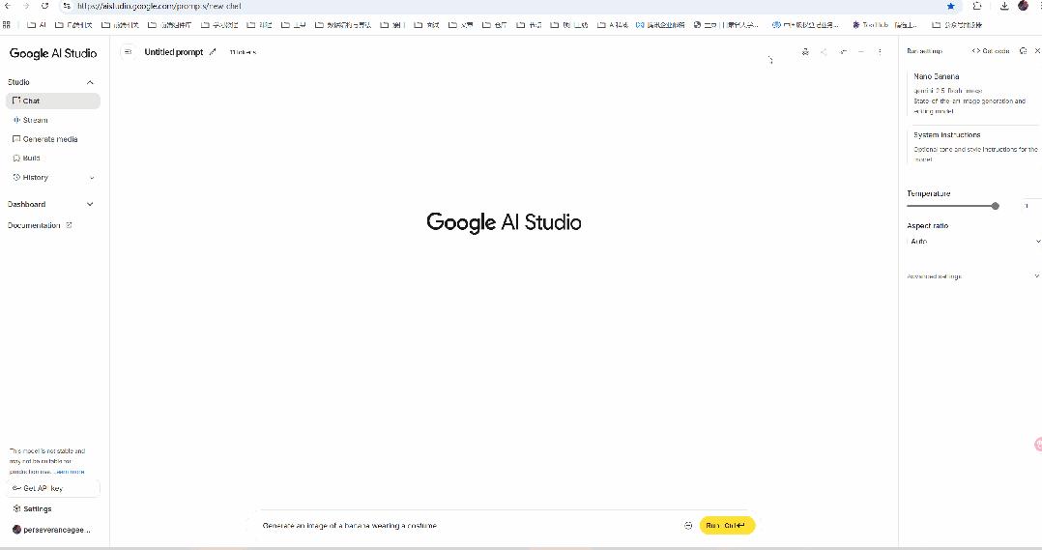Image resolution: width=1042 pixels, height=550 pixels.
Task: Click the reset settings icon
Action: click(x=1024, y=51)
